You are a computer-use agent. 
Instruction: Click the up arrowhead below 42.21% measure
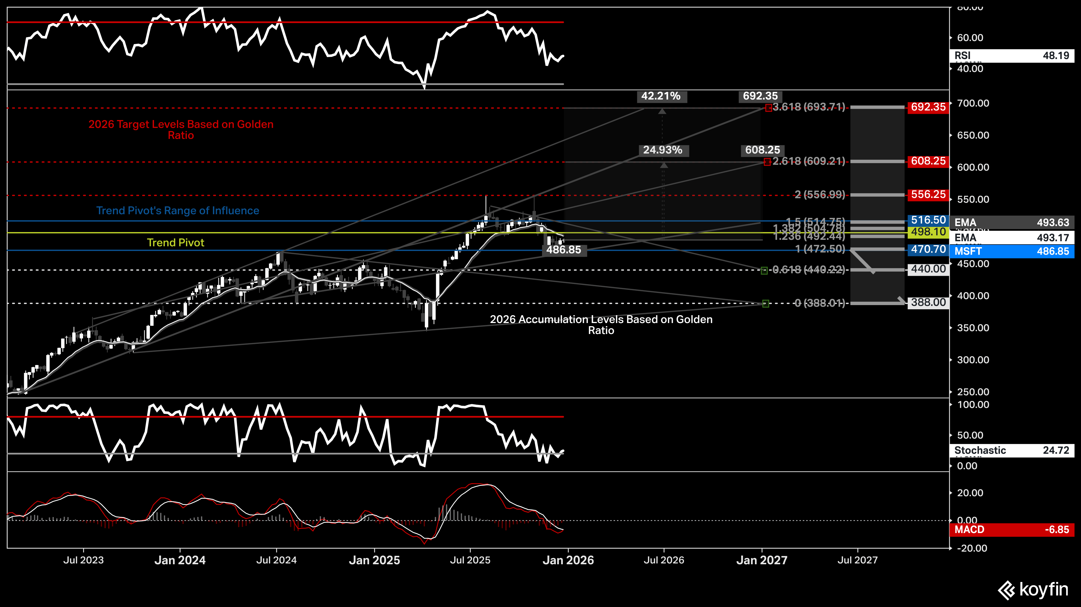point(662,111)
